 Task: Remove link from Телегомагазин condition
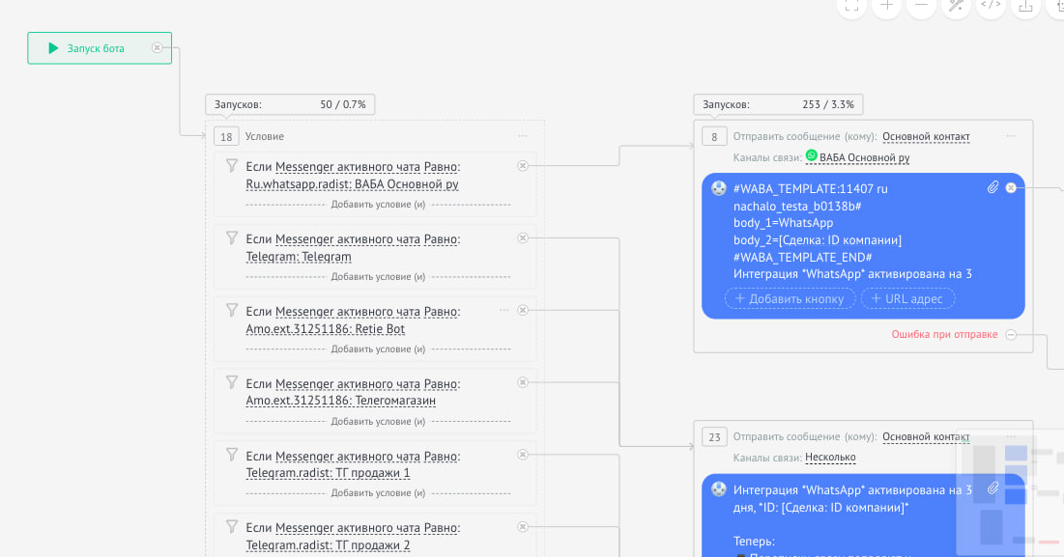pos(523,382)
